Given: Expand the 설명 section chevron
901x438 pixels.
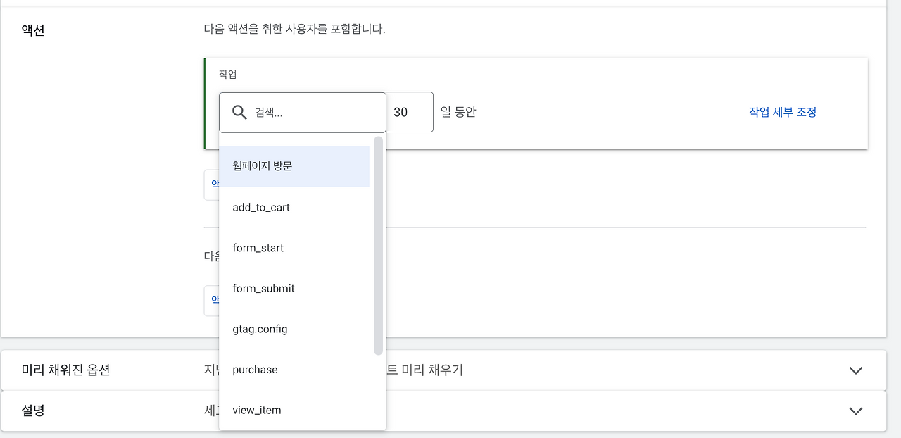Looking at the screenshot, I should click(x=856, y=411).
